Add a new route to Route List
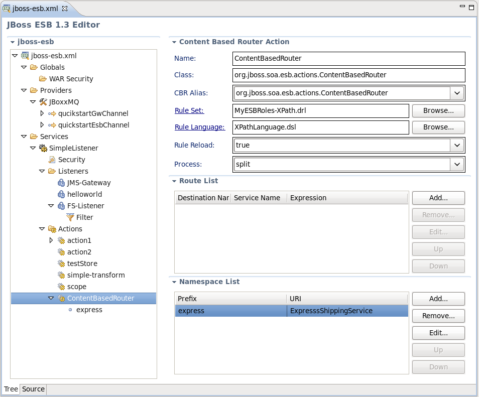Viewport: 479px width, 397px height. [438, 198]
